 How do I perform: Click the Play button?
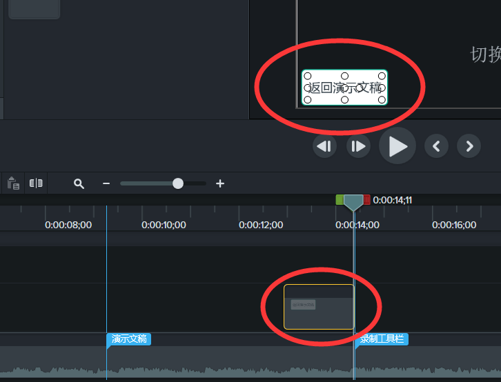(x=397, y=146)
